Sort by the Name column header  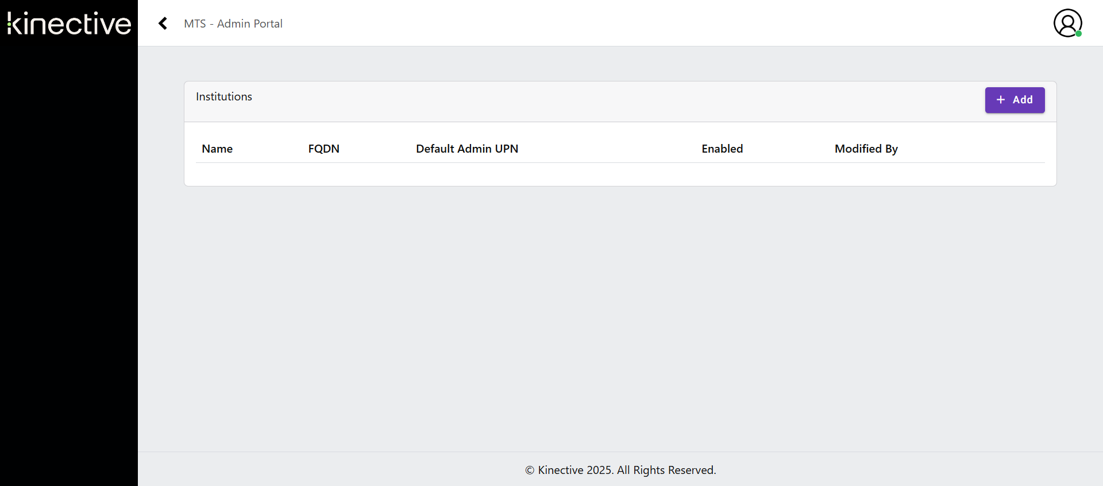pyautogui.click(x=217, y=149)
